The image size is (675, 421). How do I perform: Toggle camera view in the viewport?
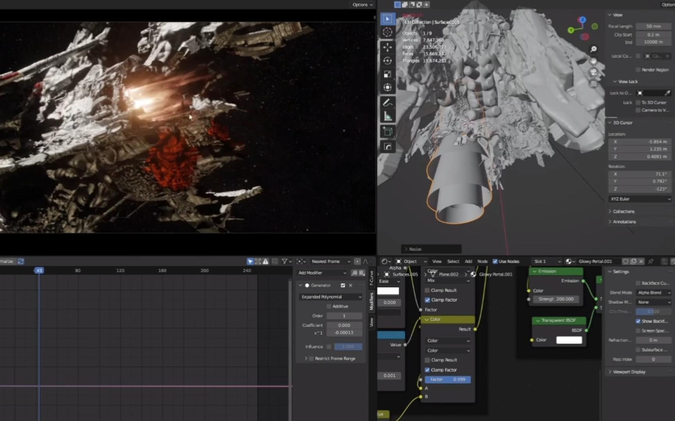pyautogui.click(x=593, y=72)
